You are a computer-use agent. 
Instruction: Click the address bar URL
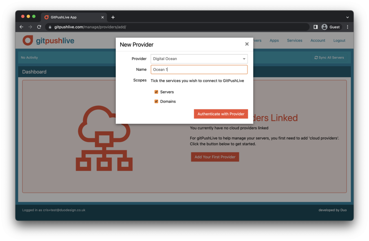point(90,27)
